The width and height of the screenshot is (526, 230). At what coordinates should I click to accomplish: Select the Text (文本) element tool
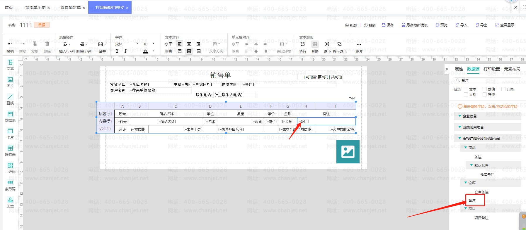pos(10,65)
